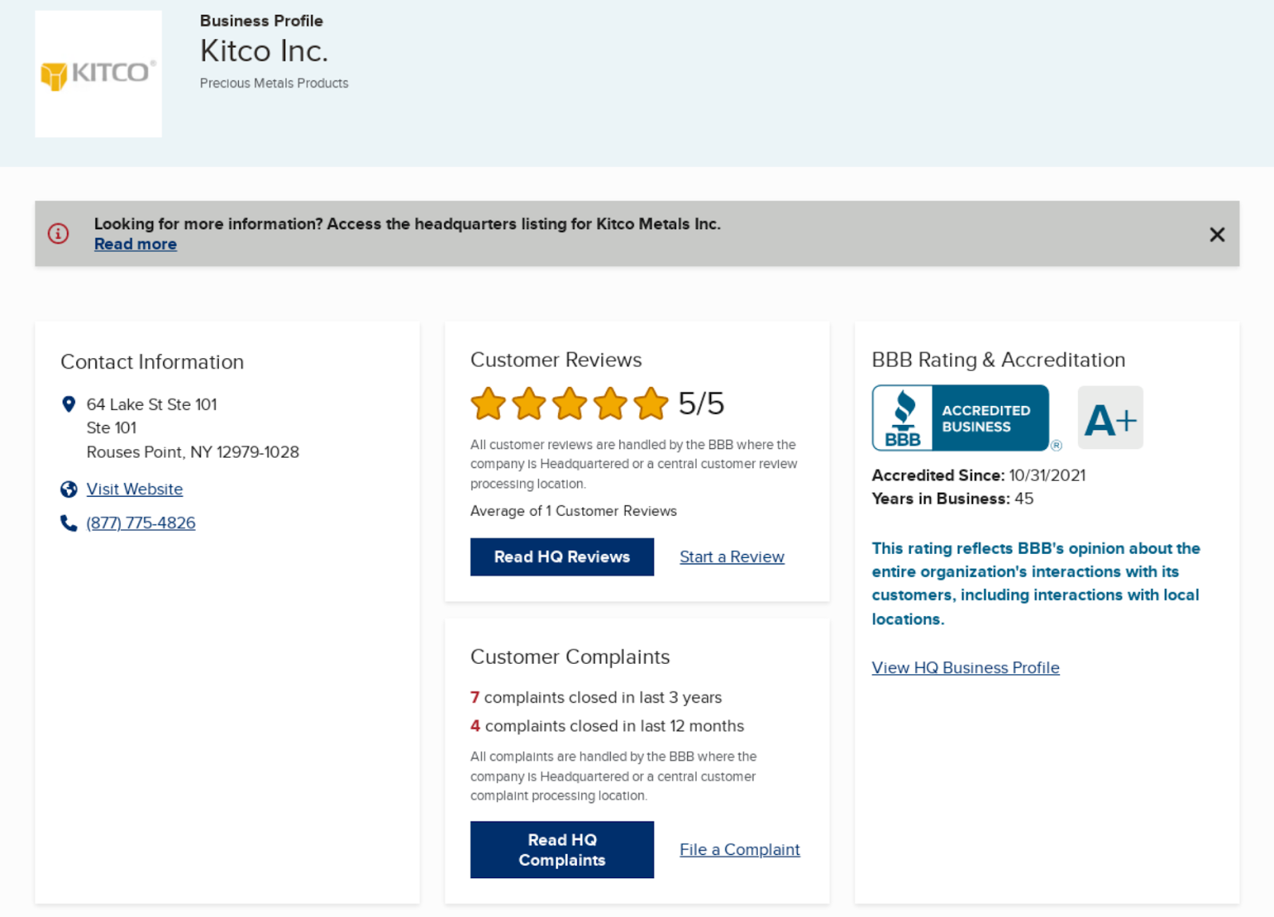Click the BBB Accredited Business seal

click(x=960, y=418)
